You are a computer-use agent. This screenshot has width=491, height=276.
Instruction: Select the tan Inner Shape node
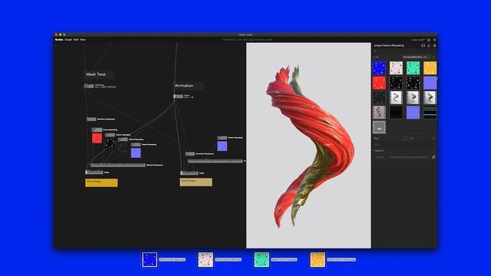(196, 182)
